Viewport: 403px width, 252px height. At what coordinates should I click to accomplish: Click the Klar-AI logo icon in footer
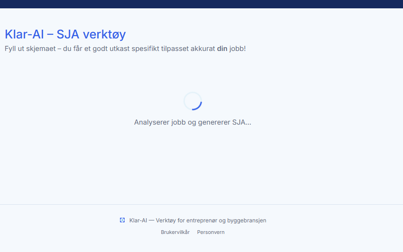tap(122, 220)
